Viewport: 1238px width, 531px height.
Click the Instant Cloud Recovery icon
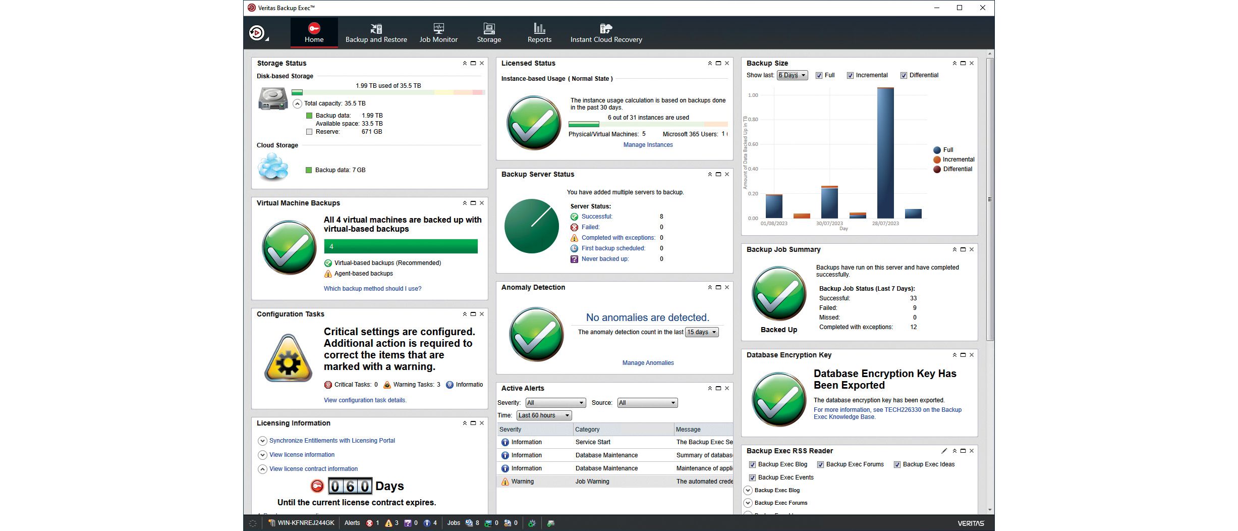pyautogui.click(x=606, y=28)
